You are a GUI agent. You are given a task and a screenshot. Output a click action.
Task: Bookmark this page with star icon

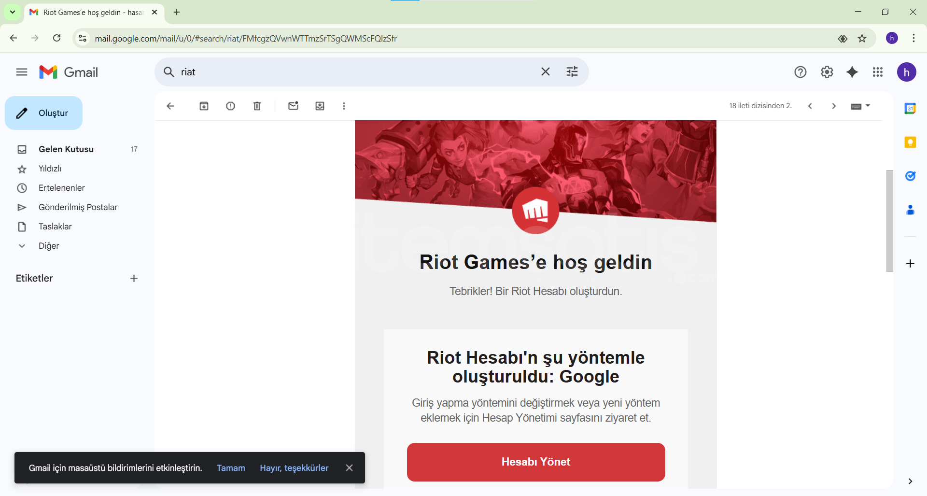(862, 39)
